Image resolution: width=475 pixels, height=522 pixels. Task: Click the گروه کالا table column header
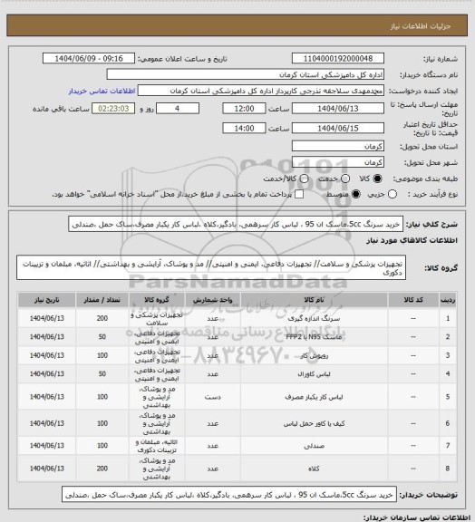click(x=157, y=300)
